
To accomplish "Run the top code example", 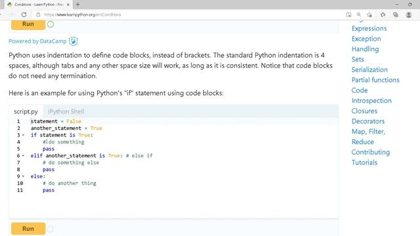I will pos(28,24).
